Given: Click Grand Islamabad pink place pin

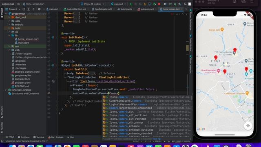Looking at the screenshot, I should click(219, 71).
